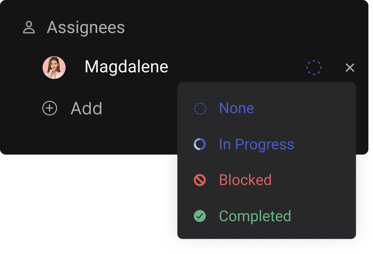This screenshot has height=254, width=373.
Task: Remove Magdalene with the X button
Action: (350, 68)
